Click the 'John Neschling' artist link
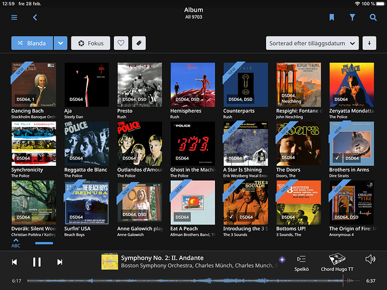Viewport: 387px width, 290px height. click(x=289, y=117)
